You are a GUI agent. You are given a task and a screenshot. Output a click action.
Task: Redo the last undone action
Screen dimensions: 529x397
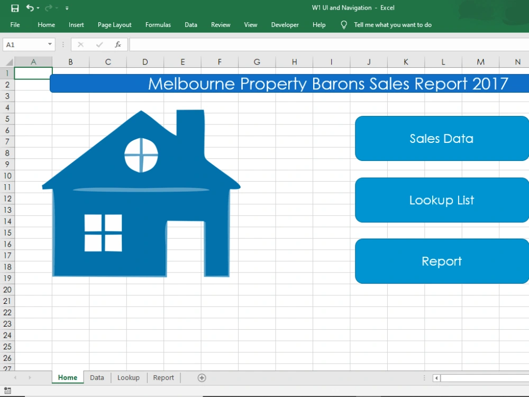(49, 8)
